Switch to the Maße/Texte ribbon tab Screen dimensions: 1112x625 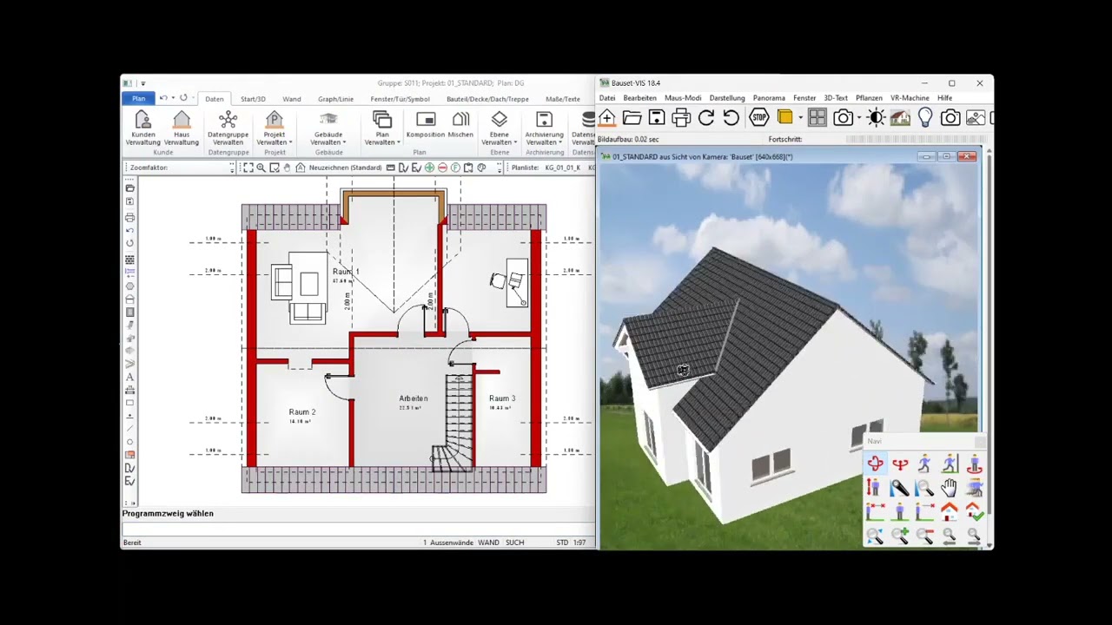[x=563, y=99]
